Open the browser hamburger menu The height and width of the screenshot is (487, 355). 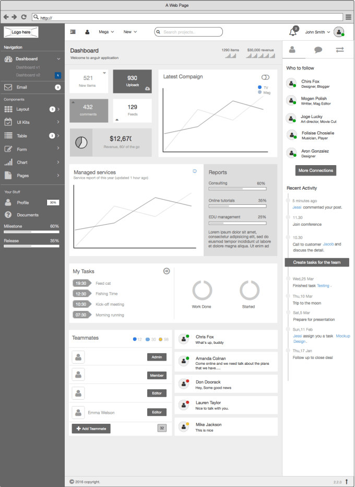[x=349, y=17]
